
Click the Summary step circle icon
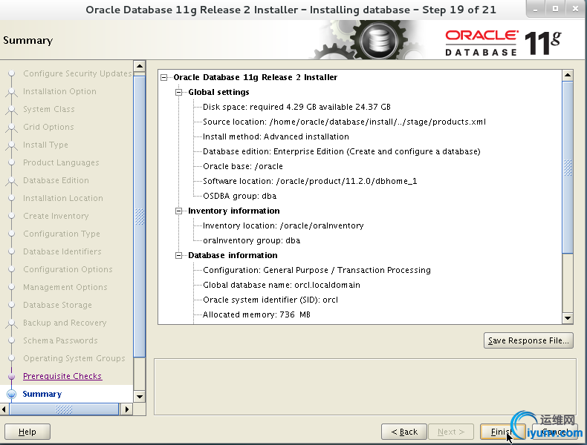click(x=12, y=394)
